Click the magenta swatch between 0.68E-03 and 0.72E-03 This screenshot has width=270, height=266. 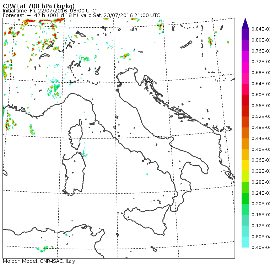(x=245, y=67)
